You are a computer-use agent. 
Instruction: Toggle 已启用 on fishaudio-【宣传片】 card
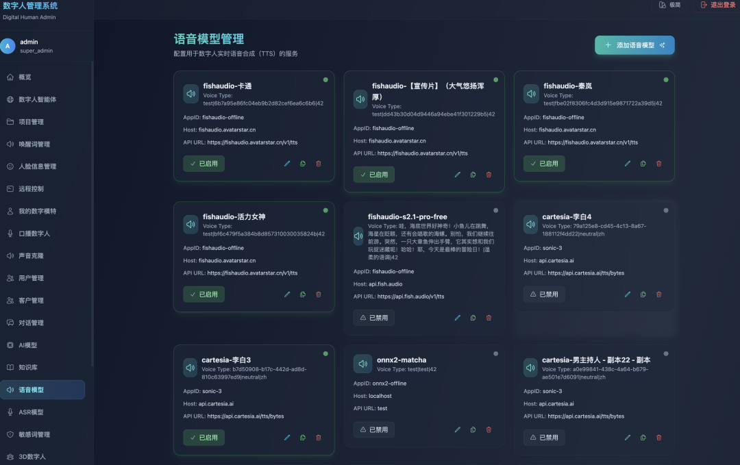(x=374, y=175)
